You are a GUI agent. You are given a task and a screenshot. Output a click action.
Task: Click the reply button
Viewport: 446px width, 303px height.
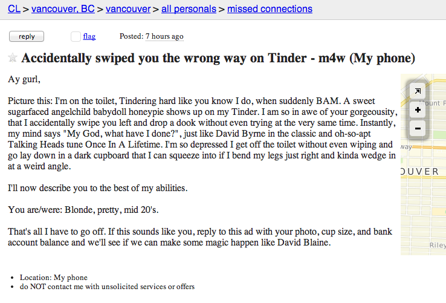(x=27, y=36)
